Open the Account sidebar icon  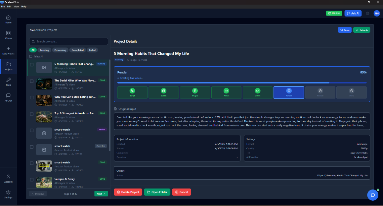(8, 179)
